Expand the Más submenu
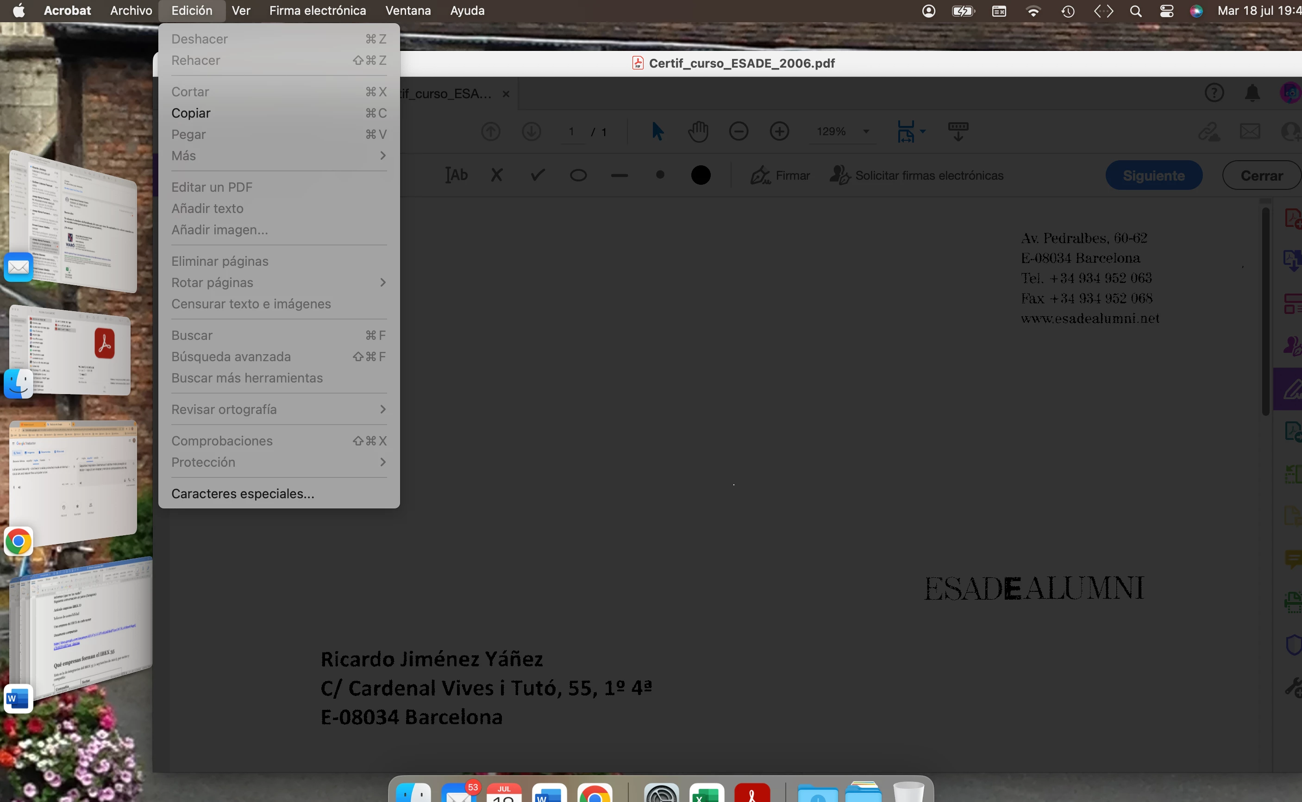The width and height of the screenshot is (1302, 802). [x=278, y=156]
